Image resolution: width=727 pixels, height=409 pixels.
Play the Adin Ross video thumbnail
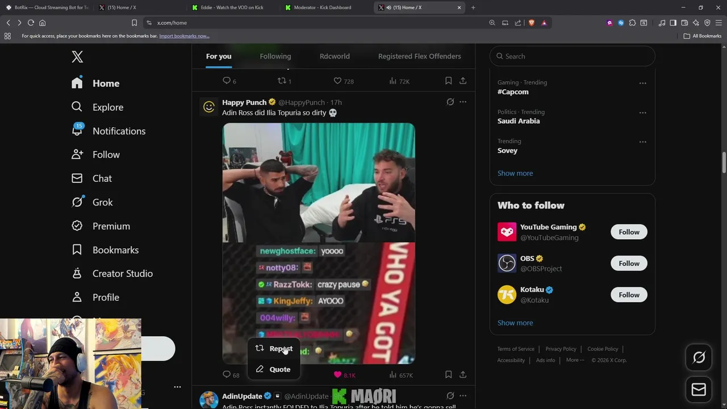[319, 243]
